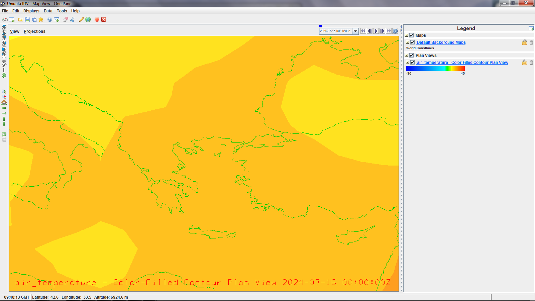Screen dimensions: 535x301
Task: Click vertical scale ruler icon
Action: click(4, 70)
